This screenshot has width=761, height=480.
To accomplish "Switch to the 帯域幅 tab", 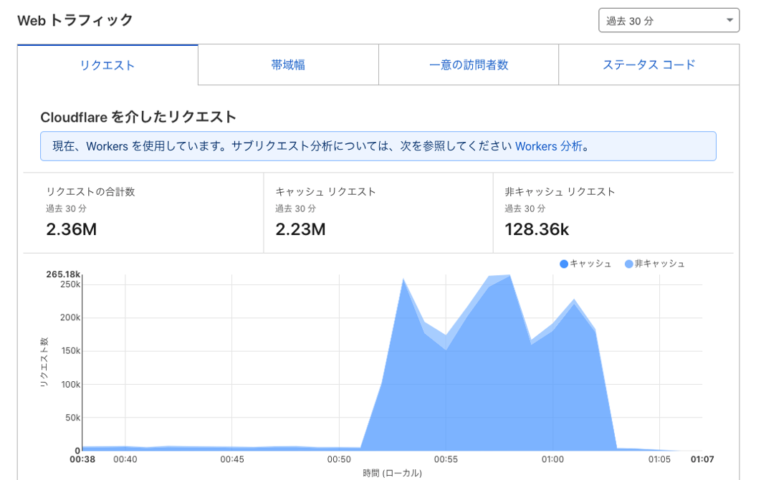I will 288,65.
